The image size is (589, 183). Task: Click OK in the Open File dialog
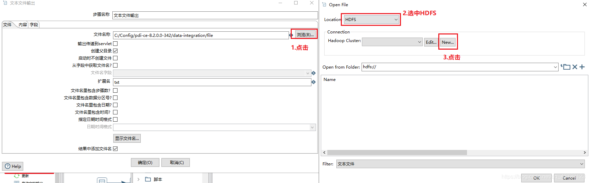pos(536,178)
